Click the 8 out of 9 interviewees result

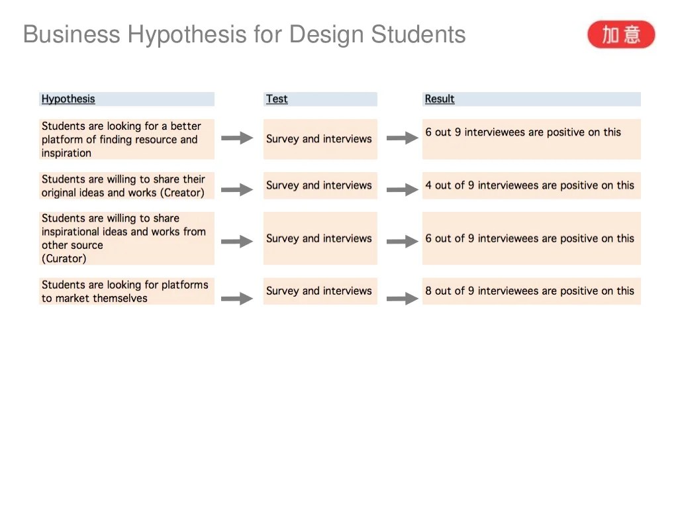pos(531,291)
